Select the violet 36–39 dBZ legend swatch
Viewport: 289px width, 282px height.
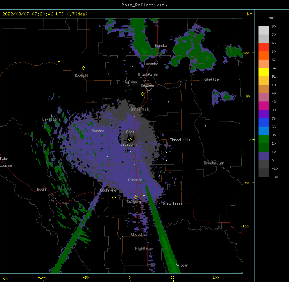tap(264, 114)
